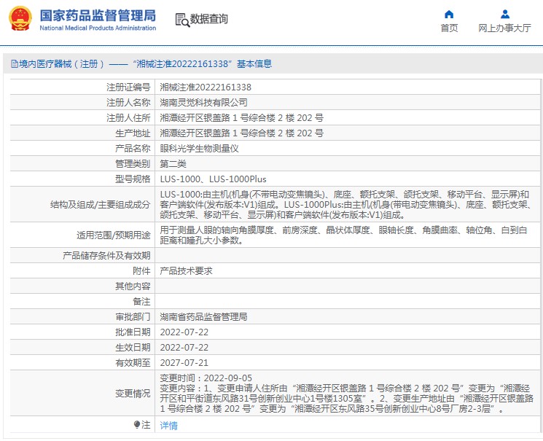This screenshot has height=441, width=543.
Task: Click the 产品技术要求 attachment entry
Action: click(186, 271)
